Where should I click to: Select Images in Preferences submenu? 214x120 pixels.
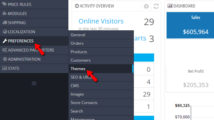pyautogui.click(x=101, y=94)
